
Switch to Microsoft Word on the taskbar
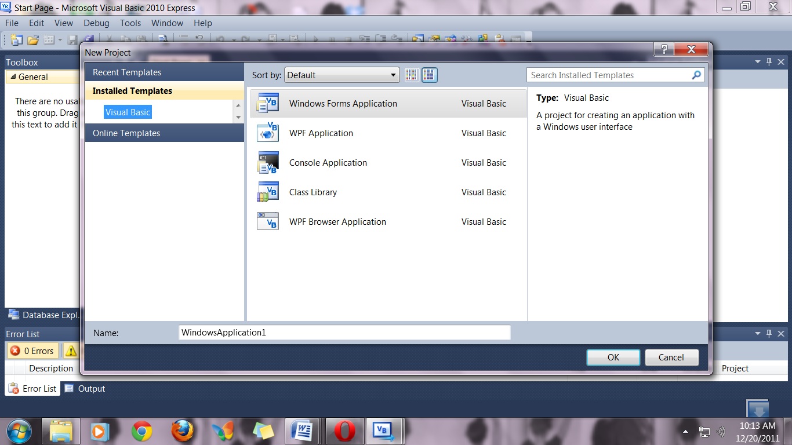[x=302, y=431]
